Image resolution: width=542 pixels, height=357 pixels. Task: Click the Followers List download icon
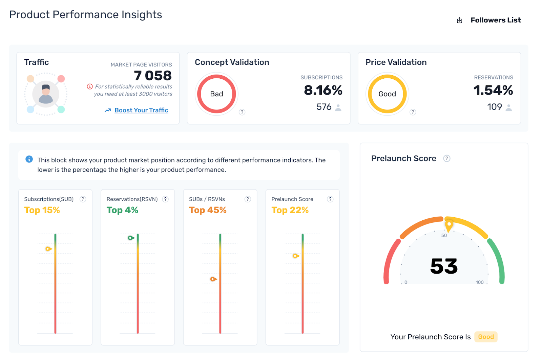[459, 20]
